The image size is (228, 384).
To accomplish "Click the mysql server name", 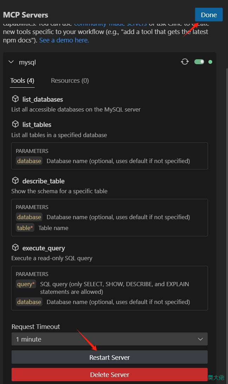I will tap(27, 62).
